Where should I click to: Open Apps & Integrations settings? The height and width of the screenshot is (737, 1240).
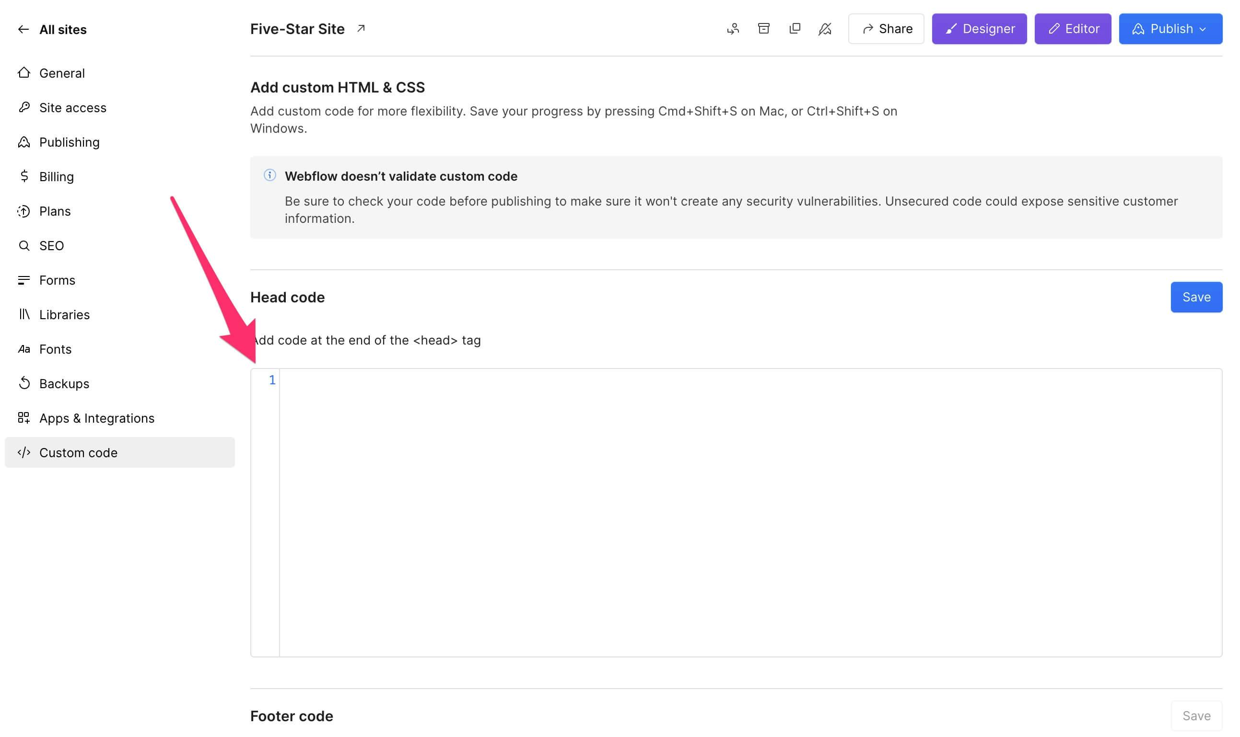tap(119, 418)
